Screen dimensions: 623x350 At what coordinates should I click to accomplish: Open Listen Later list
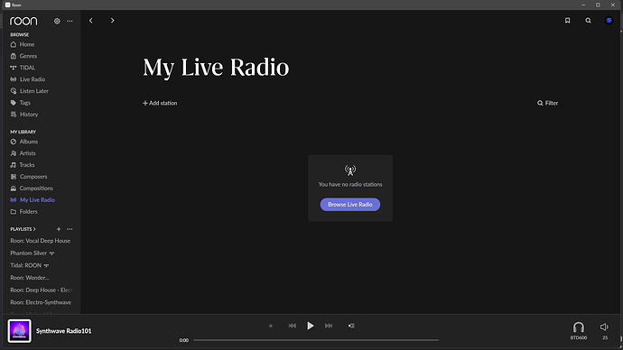(x=29, y=91)
